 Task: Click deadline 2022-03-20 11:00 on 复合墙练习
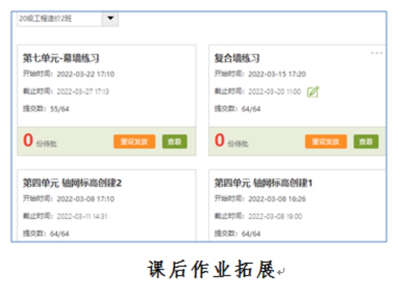click(x=274, y=92)
